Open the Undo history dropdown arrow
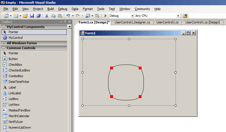226x132 pixels. point(73,16)
